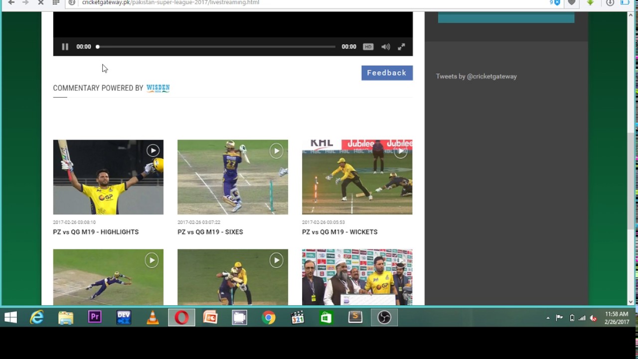Open the PZ vs QG M19 Highlights thumbnail

pos(108,177)
